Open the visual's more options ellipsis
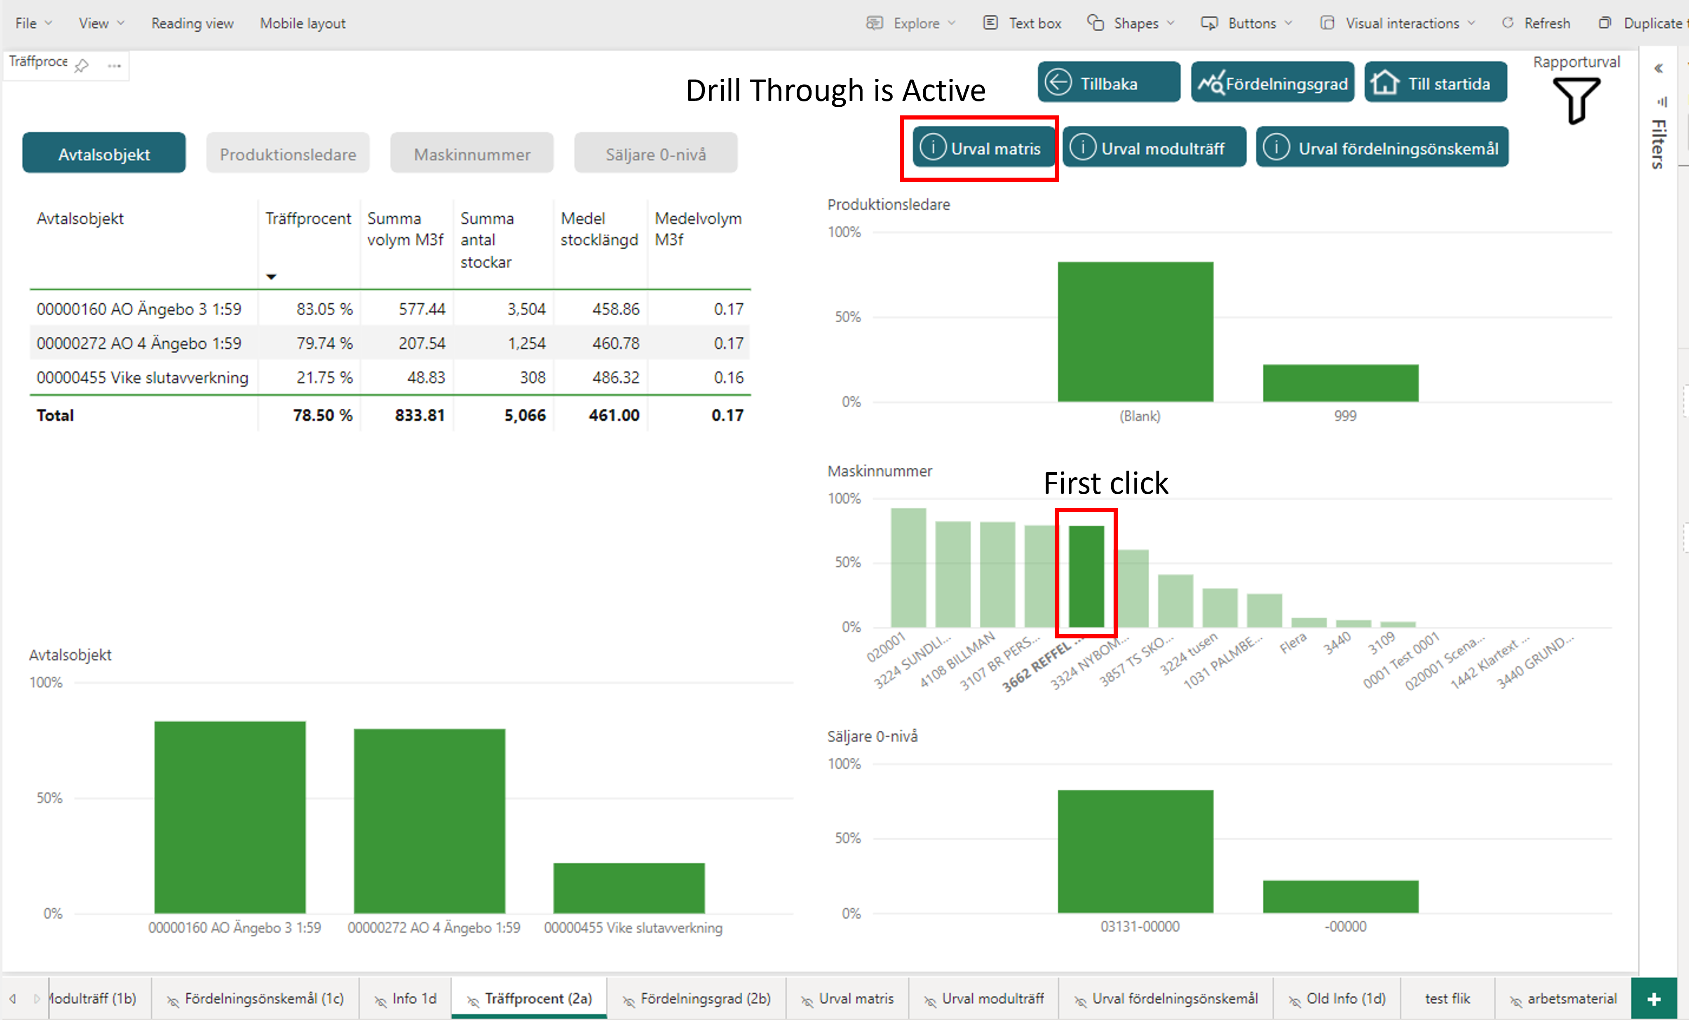 (x=115, y=66)
